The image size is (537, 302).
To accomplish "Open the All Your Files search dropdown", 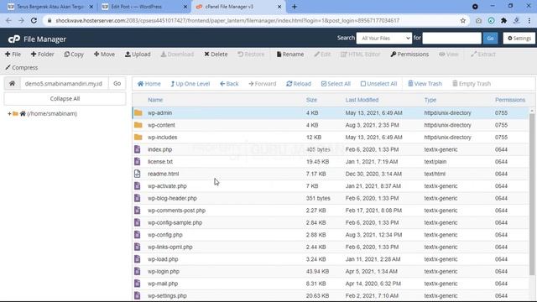I will click(384, 38).
